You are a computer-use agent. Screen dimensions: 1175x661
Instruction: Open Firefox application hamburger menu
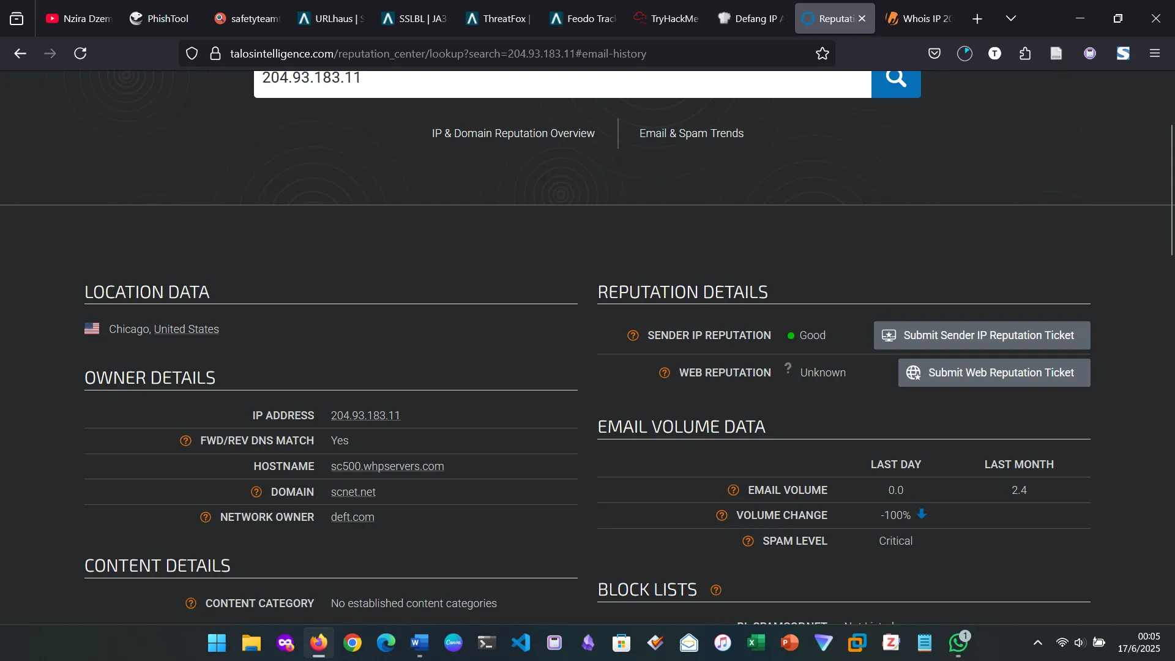click(1155, 54)
